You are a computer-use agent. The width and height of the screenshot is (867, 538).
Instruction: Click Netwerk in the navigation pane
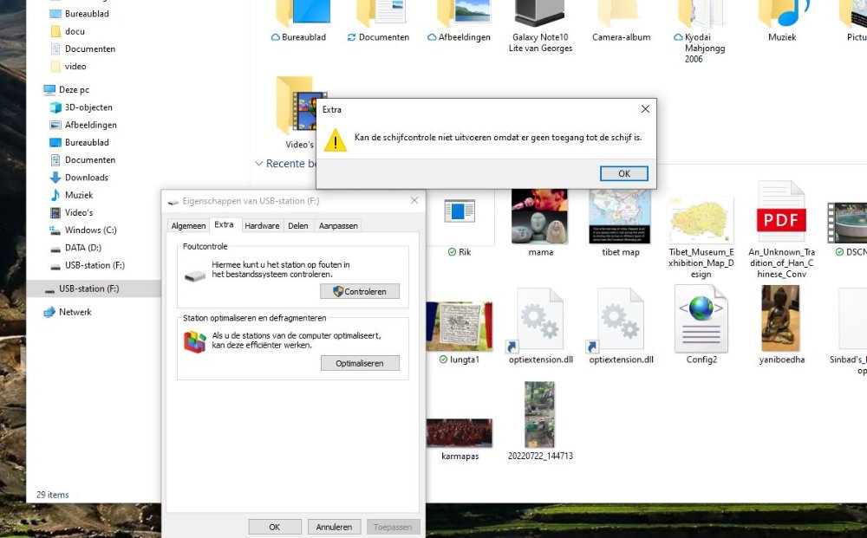[75, 312]
